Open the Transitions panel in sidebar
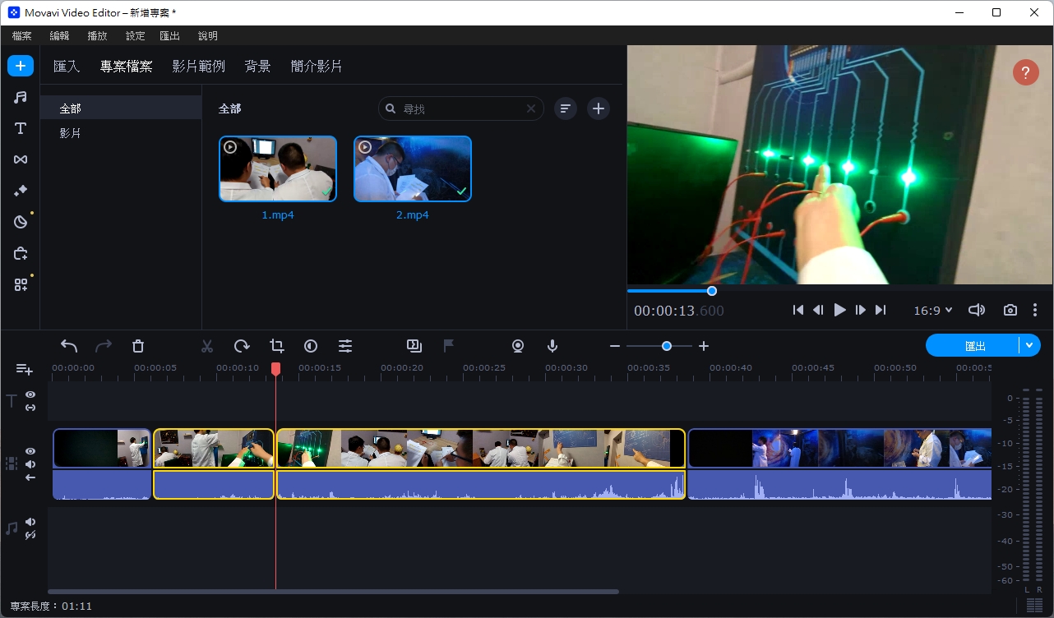 coord(21,159)
